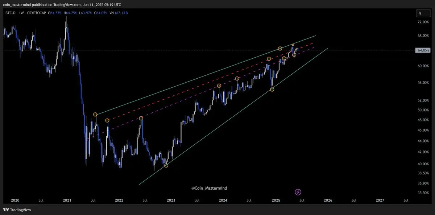This screenshot has height=215, width=435.
Task: Click the TradingView logo in the footer
Action: (x=17, y=210)
